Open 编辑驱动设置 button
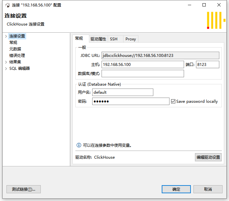Viewport: 229px width, 201px height. click(208, 157)
